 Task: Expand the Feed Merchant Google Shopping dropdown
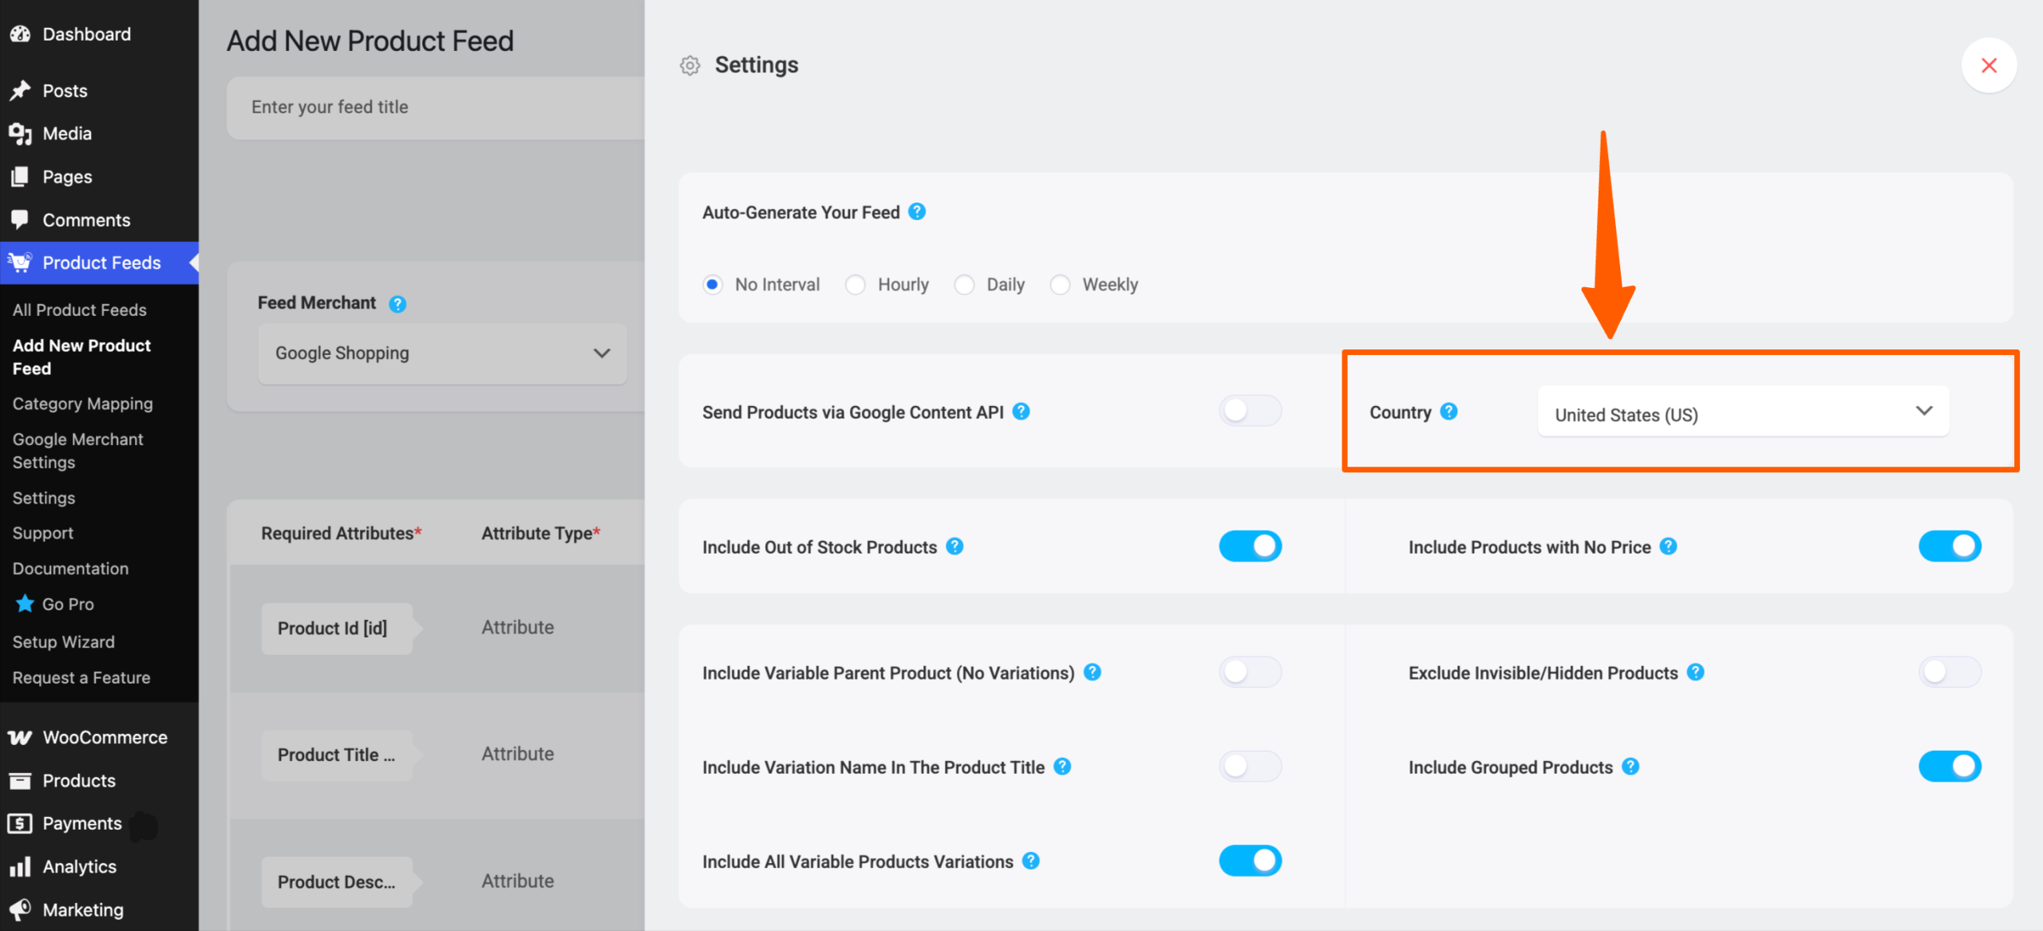(442, 353)
